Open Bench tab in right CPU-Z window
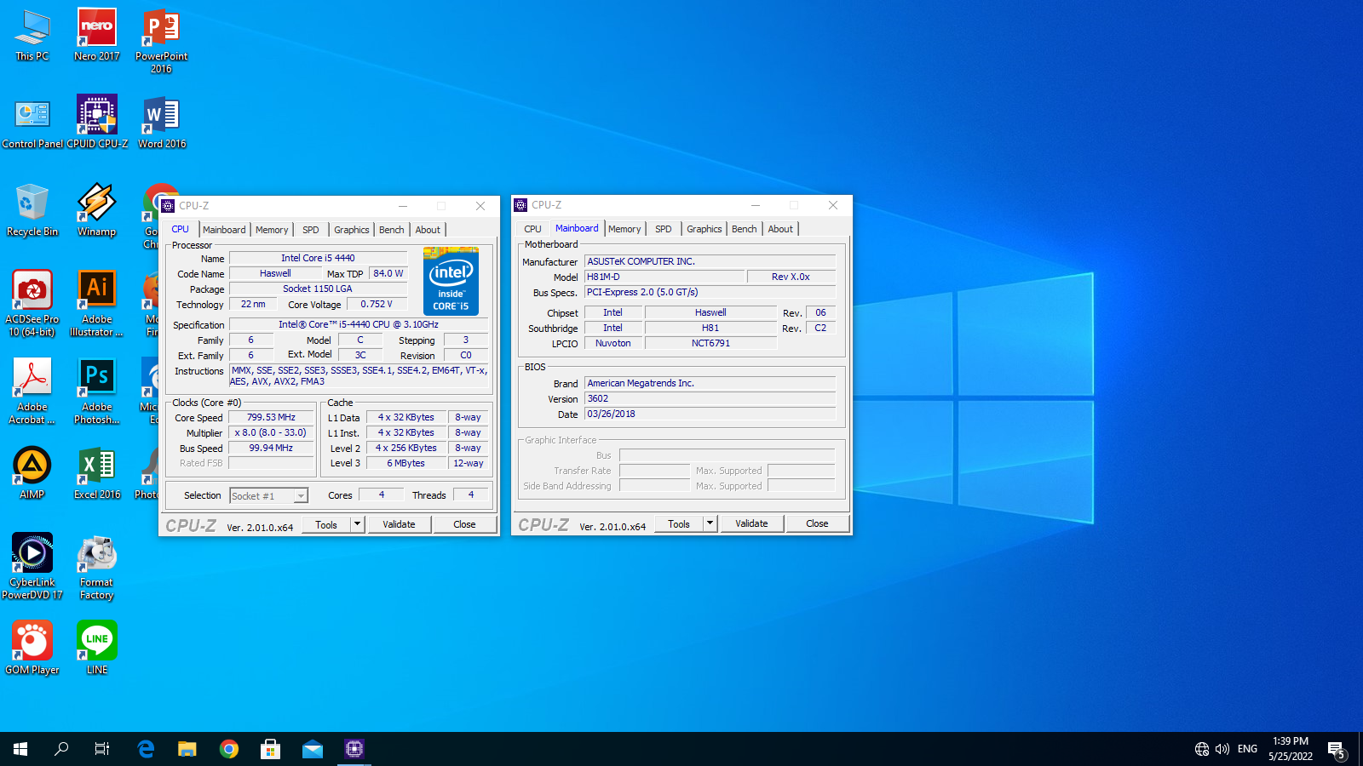The image size is (1363, 766). click(745, 229)
